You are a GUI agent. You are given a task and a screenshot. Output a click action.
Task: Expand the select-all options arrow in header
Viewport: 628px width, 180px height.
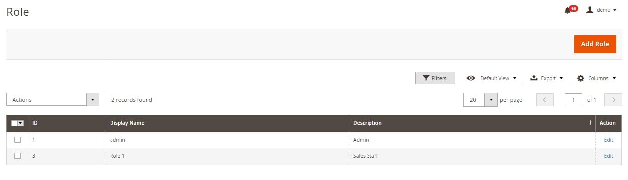tap(21, 123)
